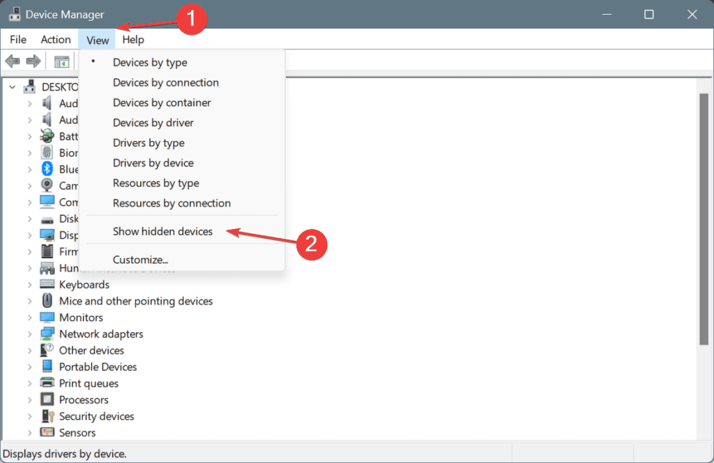Select the Bluetooth category icon
The image size is (714, 463).
[47, 169]
